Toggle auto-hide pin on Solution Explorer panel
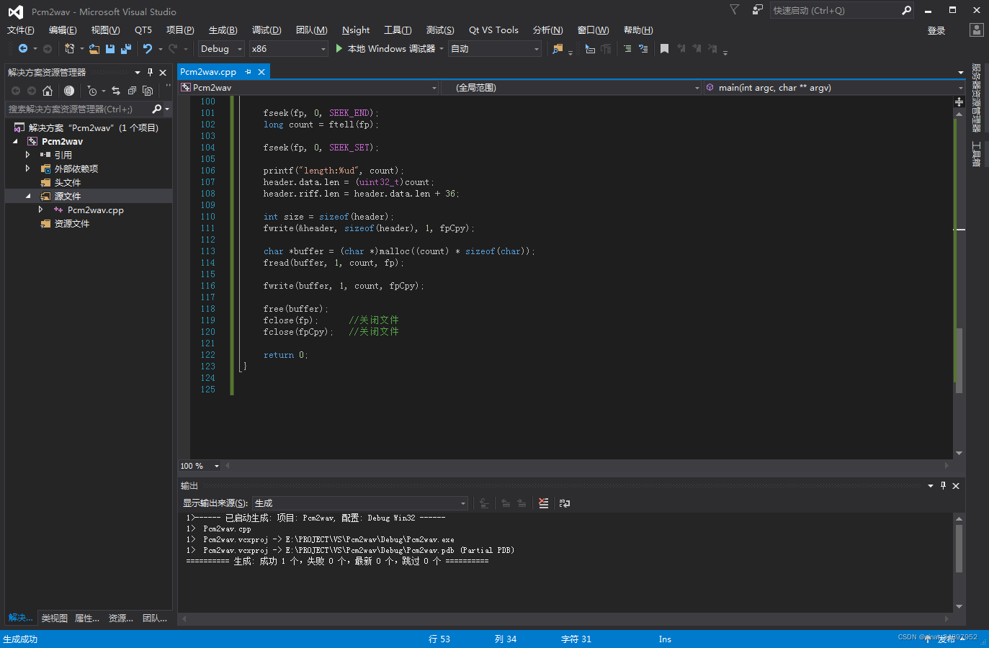 coord(150,72)
